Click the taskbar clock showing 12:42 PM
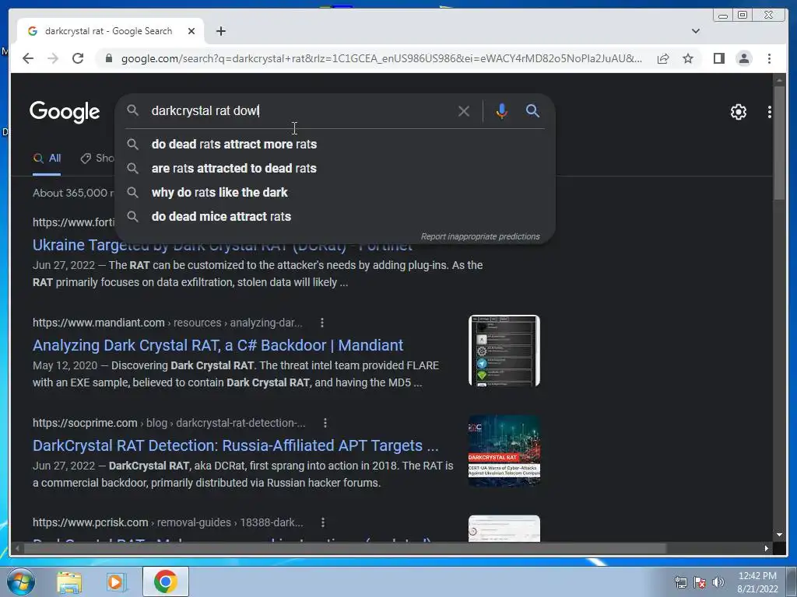 click(x=757, y=582)
